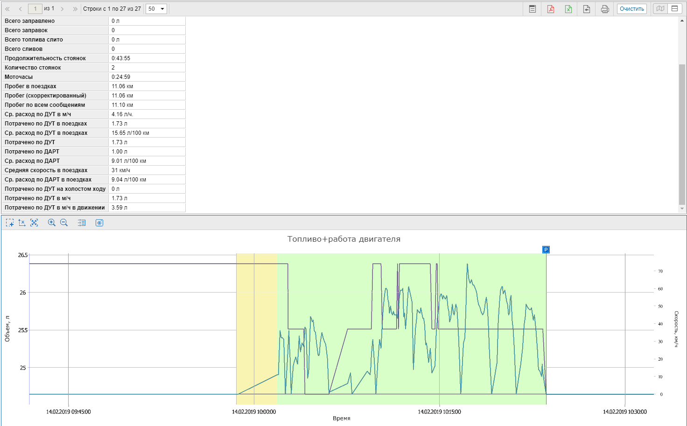
Task: Click the page number input field
Action: click(35, 9)
